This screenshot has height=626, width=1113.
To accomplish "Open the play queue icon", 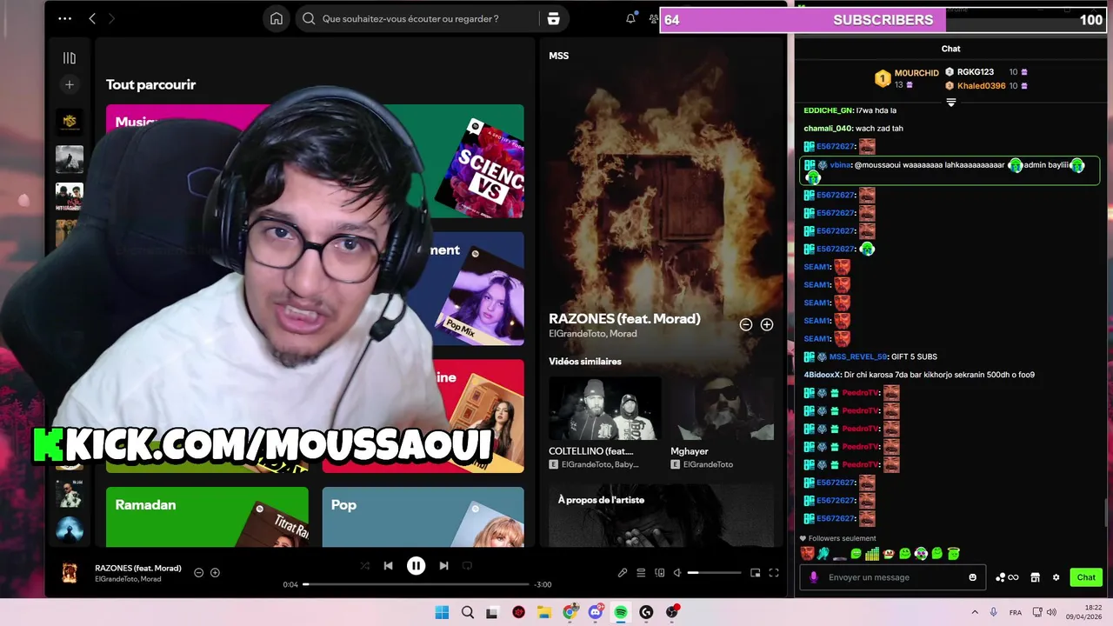I will point(641,572).
